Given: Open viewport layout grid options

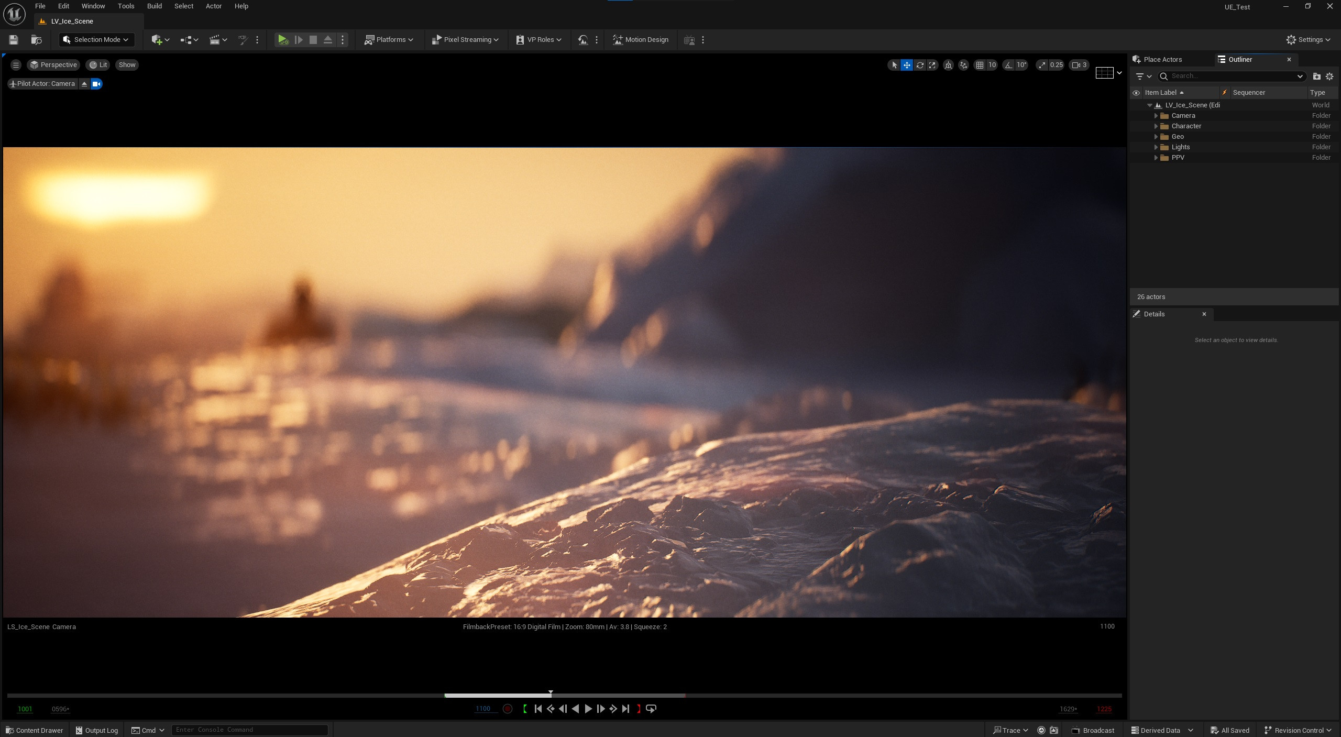Looking at the screenshot, I should [1109, 73].
